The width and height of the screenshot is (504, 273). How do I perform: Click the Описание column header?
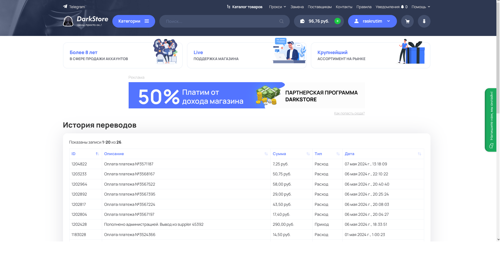[186, 154]
